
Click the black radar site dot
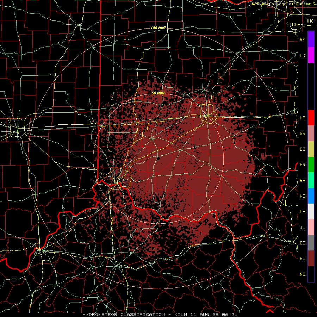point(158,159)
